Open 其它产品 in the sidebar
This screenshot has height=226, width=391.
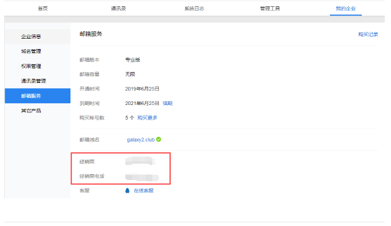[31, 111]
